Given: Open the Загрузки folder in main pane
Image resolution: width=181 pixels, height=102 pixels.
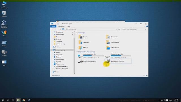Looking at the screenshot, I should tap(84, 42).
